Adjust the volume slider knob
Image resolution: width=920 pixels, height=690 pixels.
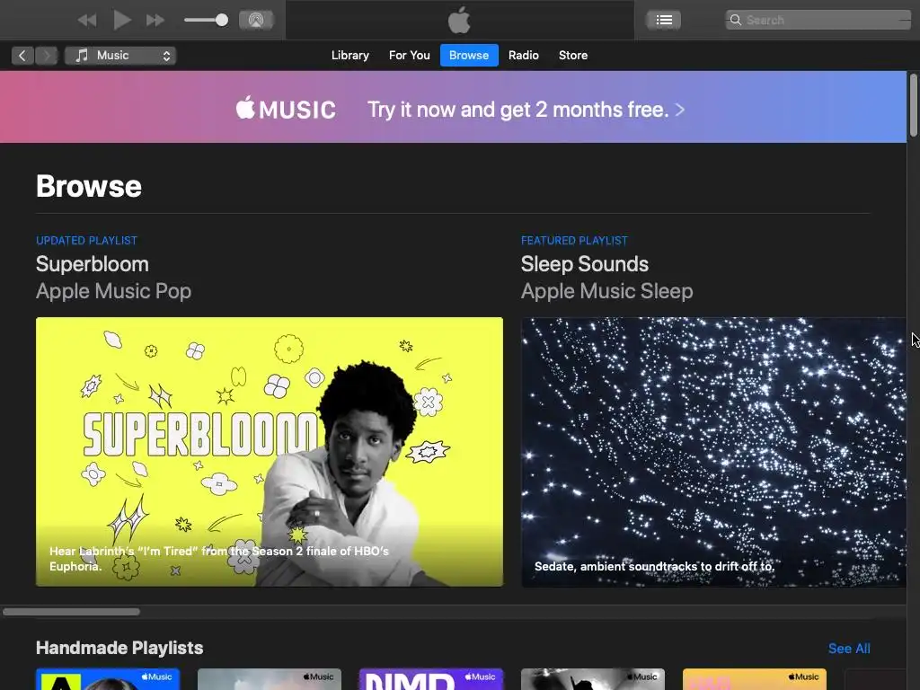(x=221, y=20)
